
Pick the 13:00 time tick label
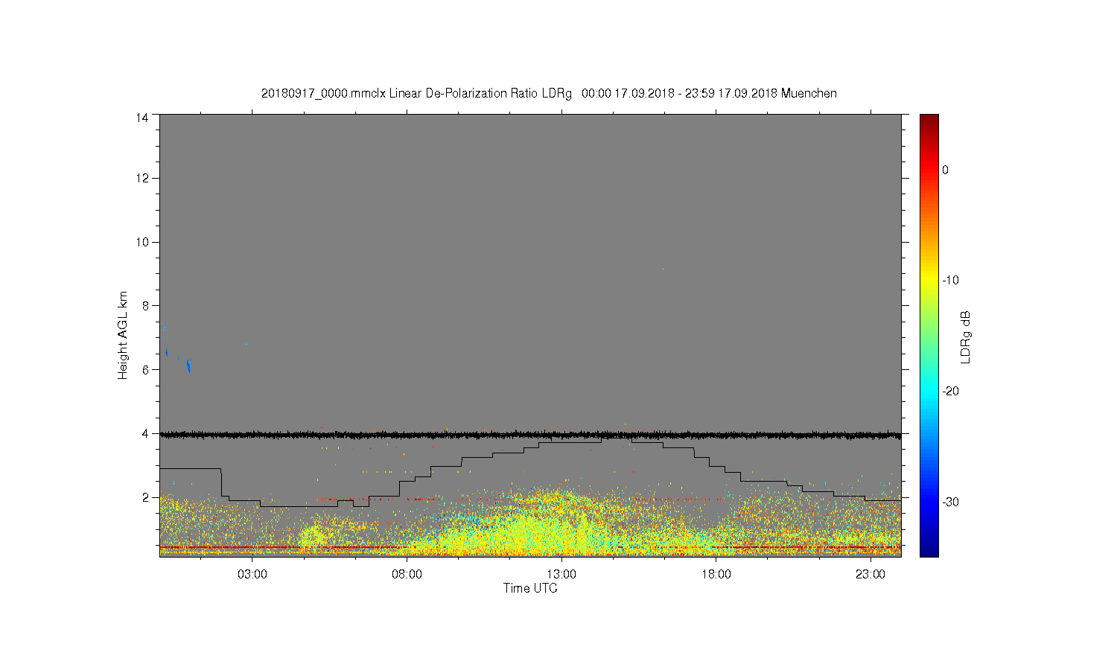click(x=561, y=575)
